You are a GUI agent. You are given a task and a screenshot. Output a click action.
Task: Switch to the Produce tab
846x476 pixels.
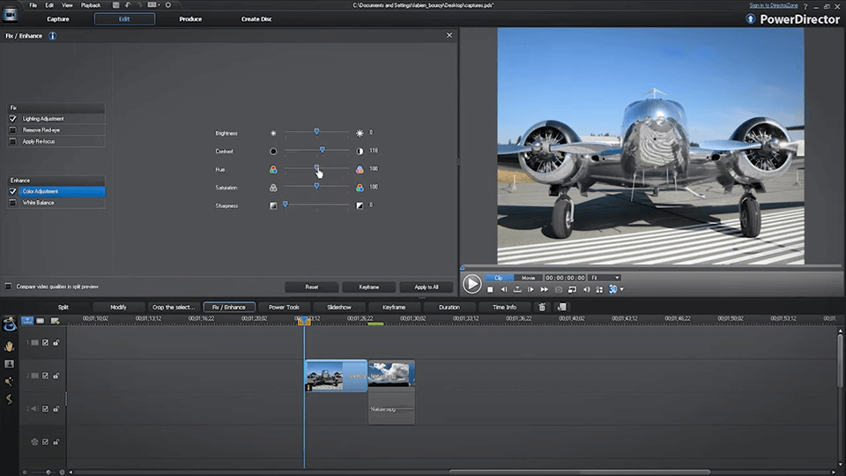(x=190, y=19)
